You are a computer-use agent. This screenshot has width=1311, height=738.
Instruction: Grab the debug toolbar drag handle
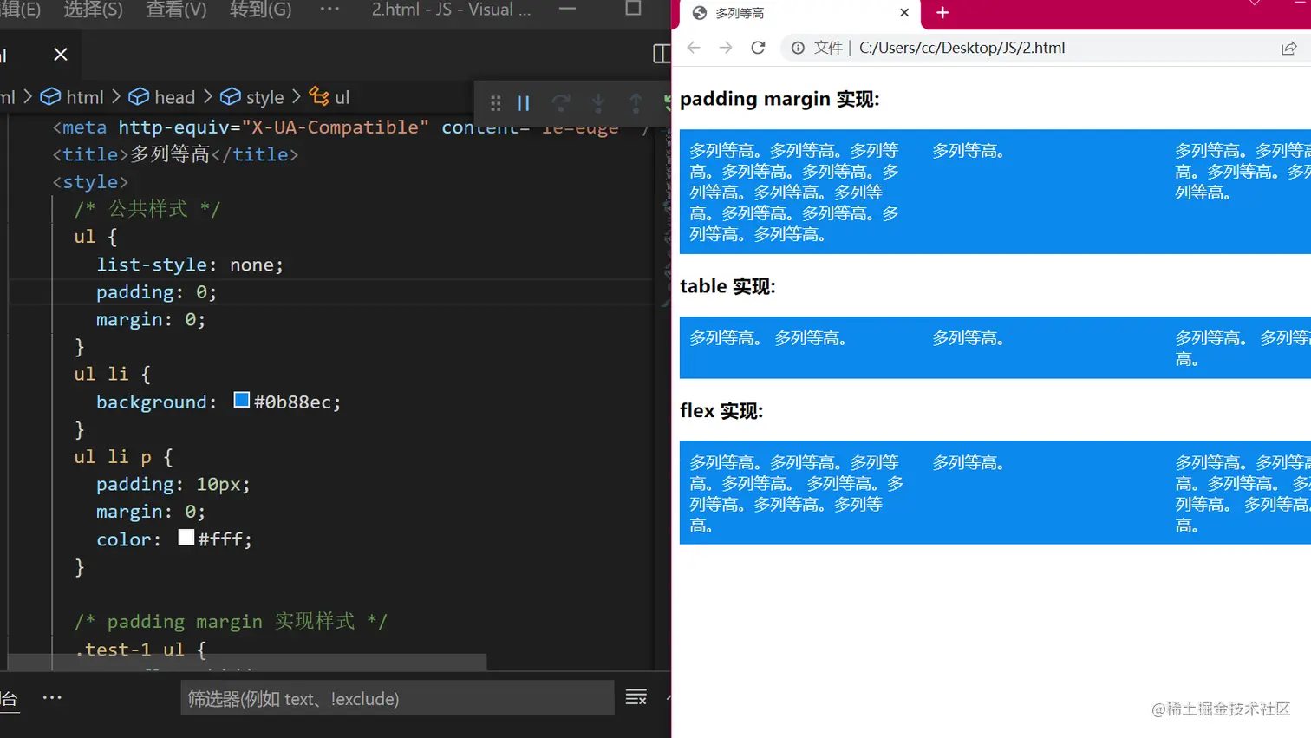(x=496, y=103)
